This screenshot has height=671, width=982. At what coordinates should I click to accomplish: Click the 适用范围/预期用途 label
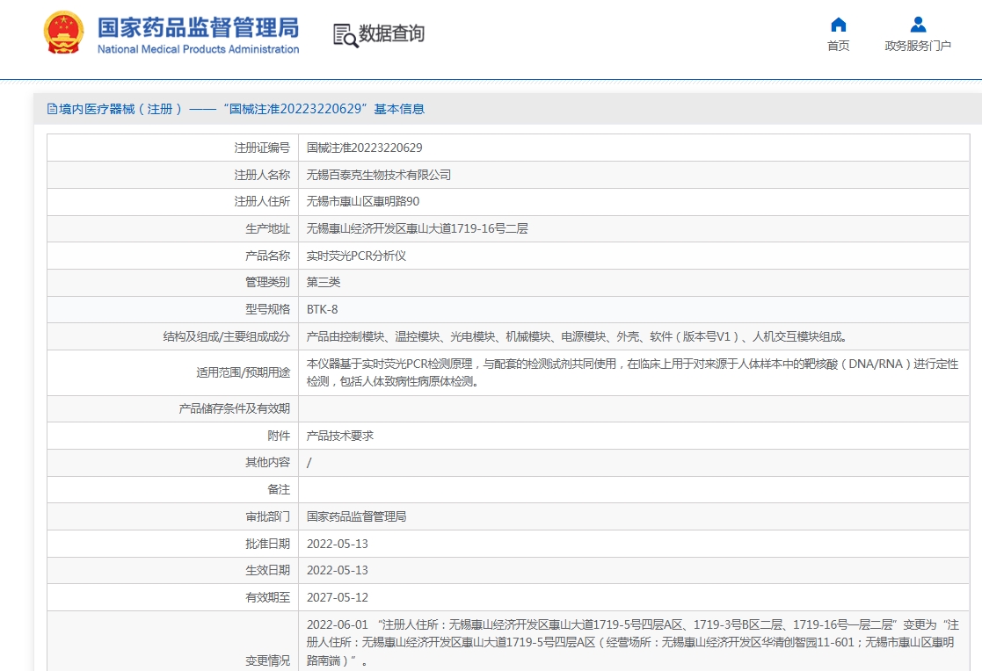[243, 372]
